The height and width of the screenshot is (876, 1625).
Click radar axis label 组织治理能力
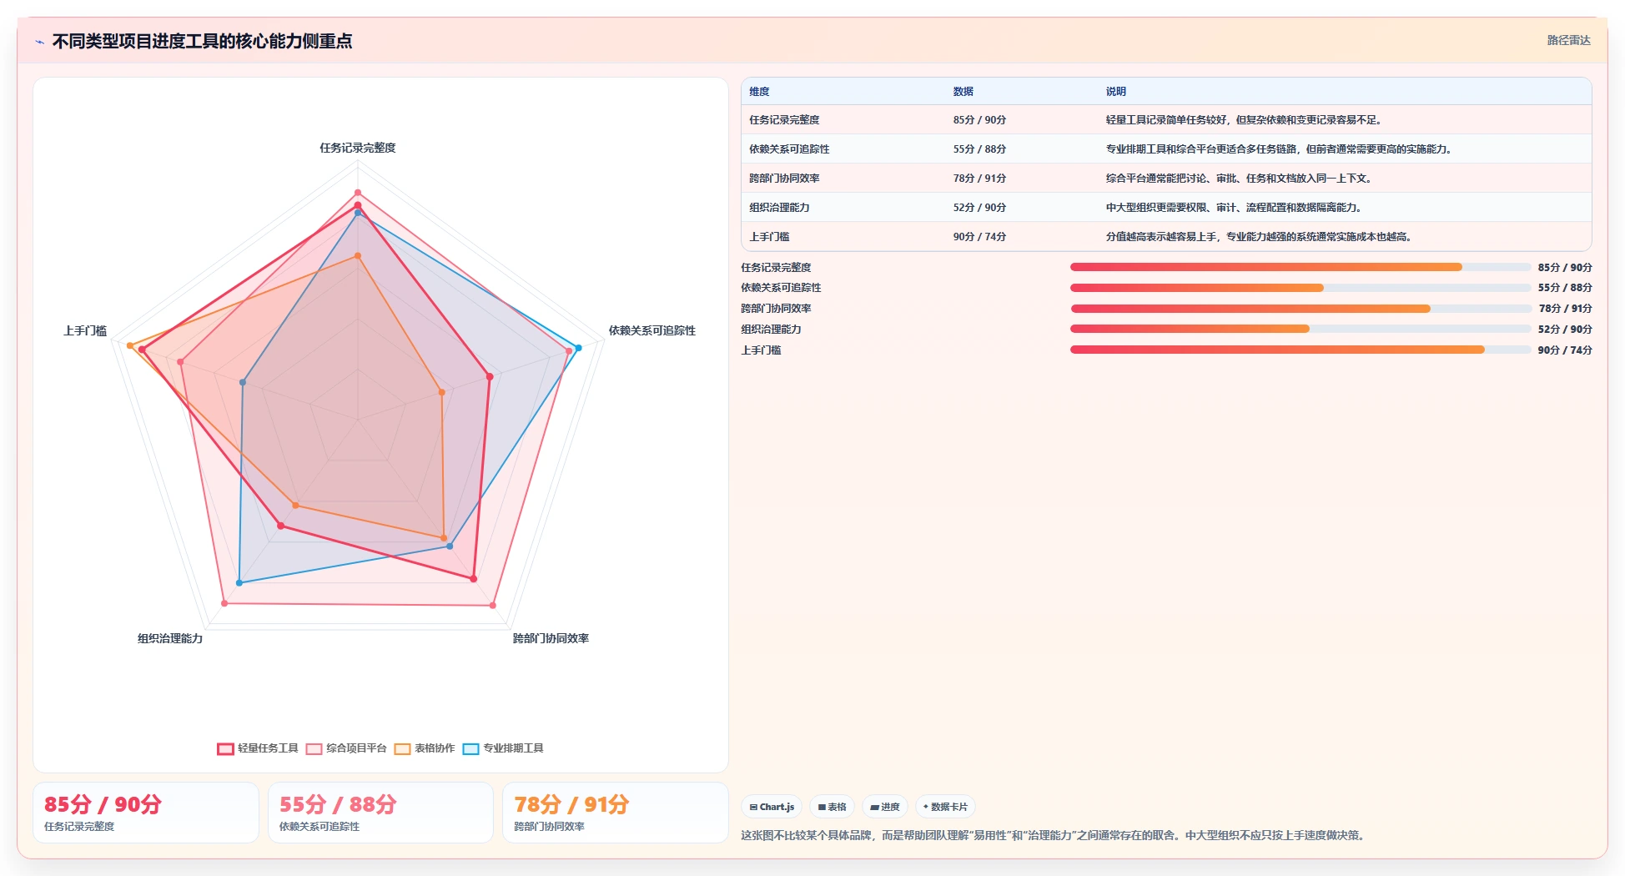coord(170,638)
